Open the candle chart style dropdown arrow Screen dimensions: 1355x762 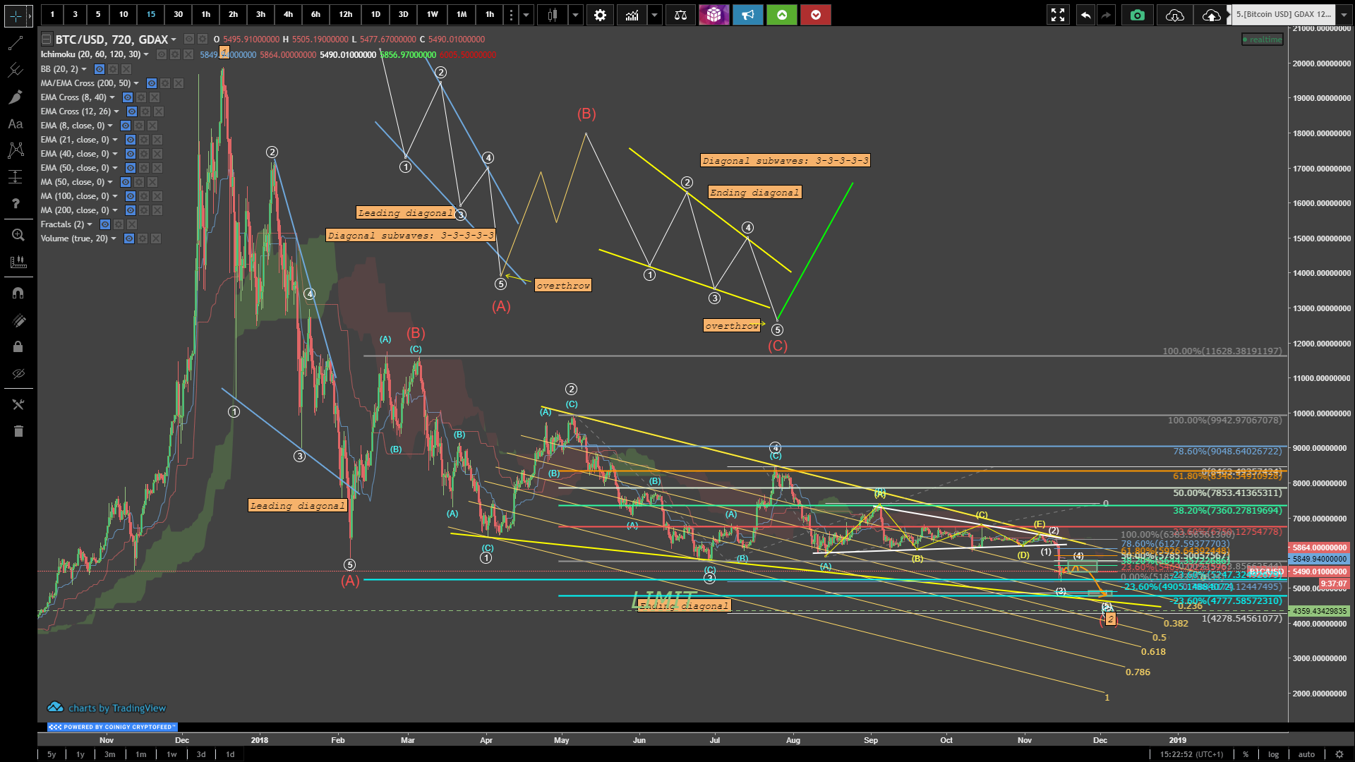pos(576,15)
